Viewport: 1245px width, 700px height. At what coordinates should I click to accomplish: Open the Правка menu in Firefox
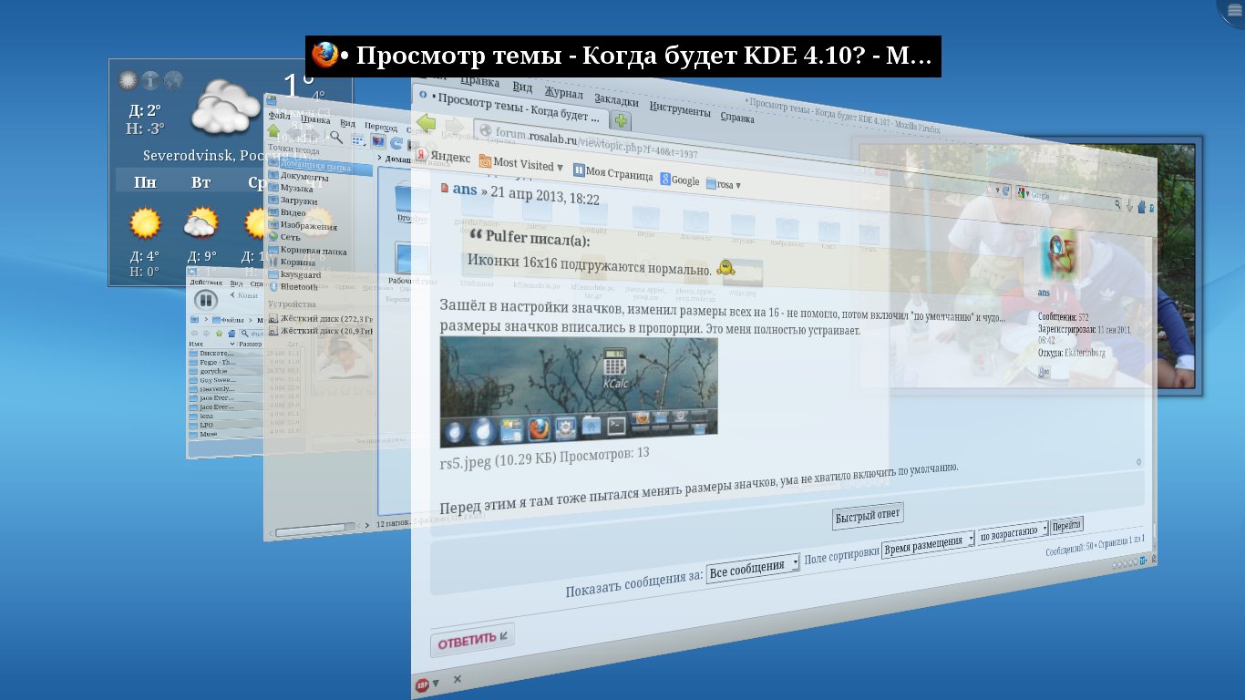click(x=479, y=81)
